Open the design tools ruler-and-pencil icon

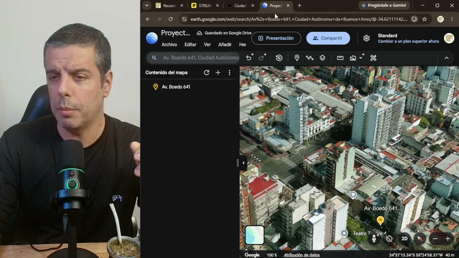(x=373, y=58)
